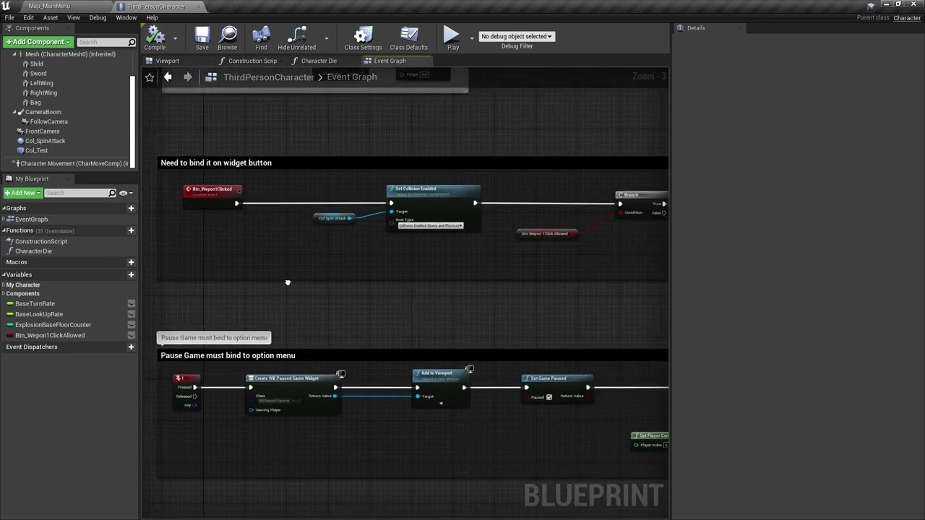The image size is (925, 520).
Task: Collapse the Variables section
Action: coord(4,274)
